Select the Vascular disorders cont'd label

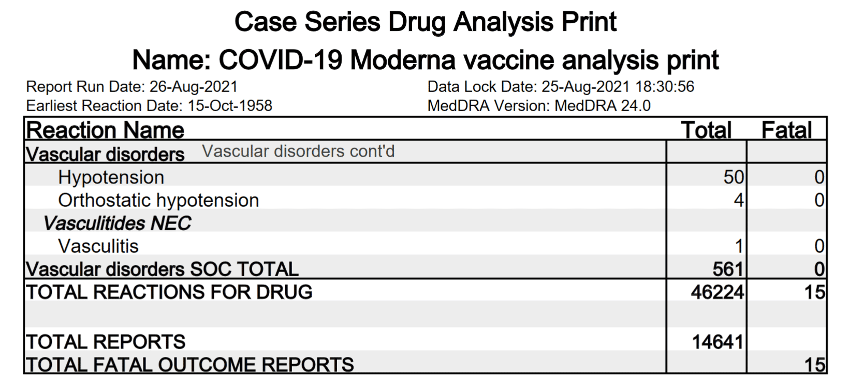[x=298, y=152]
